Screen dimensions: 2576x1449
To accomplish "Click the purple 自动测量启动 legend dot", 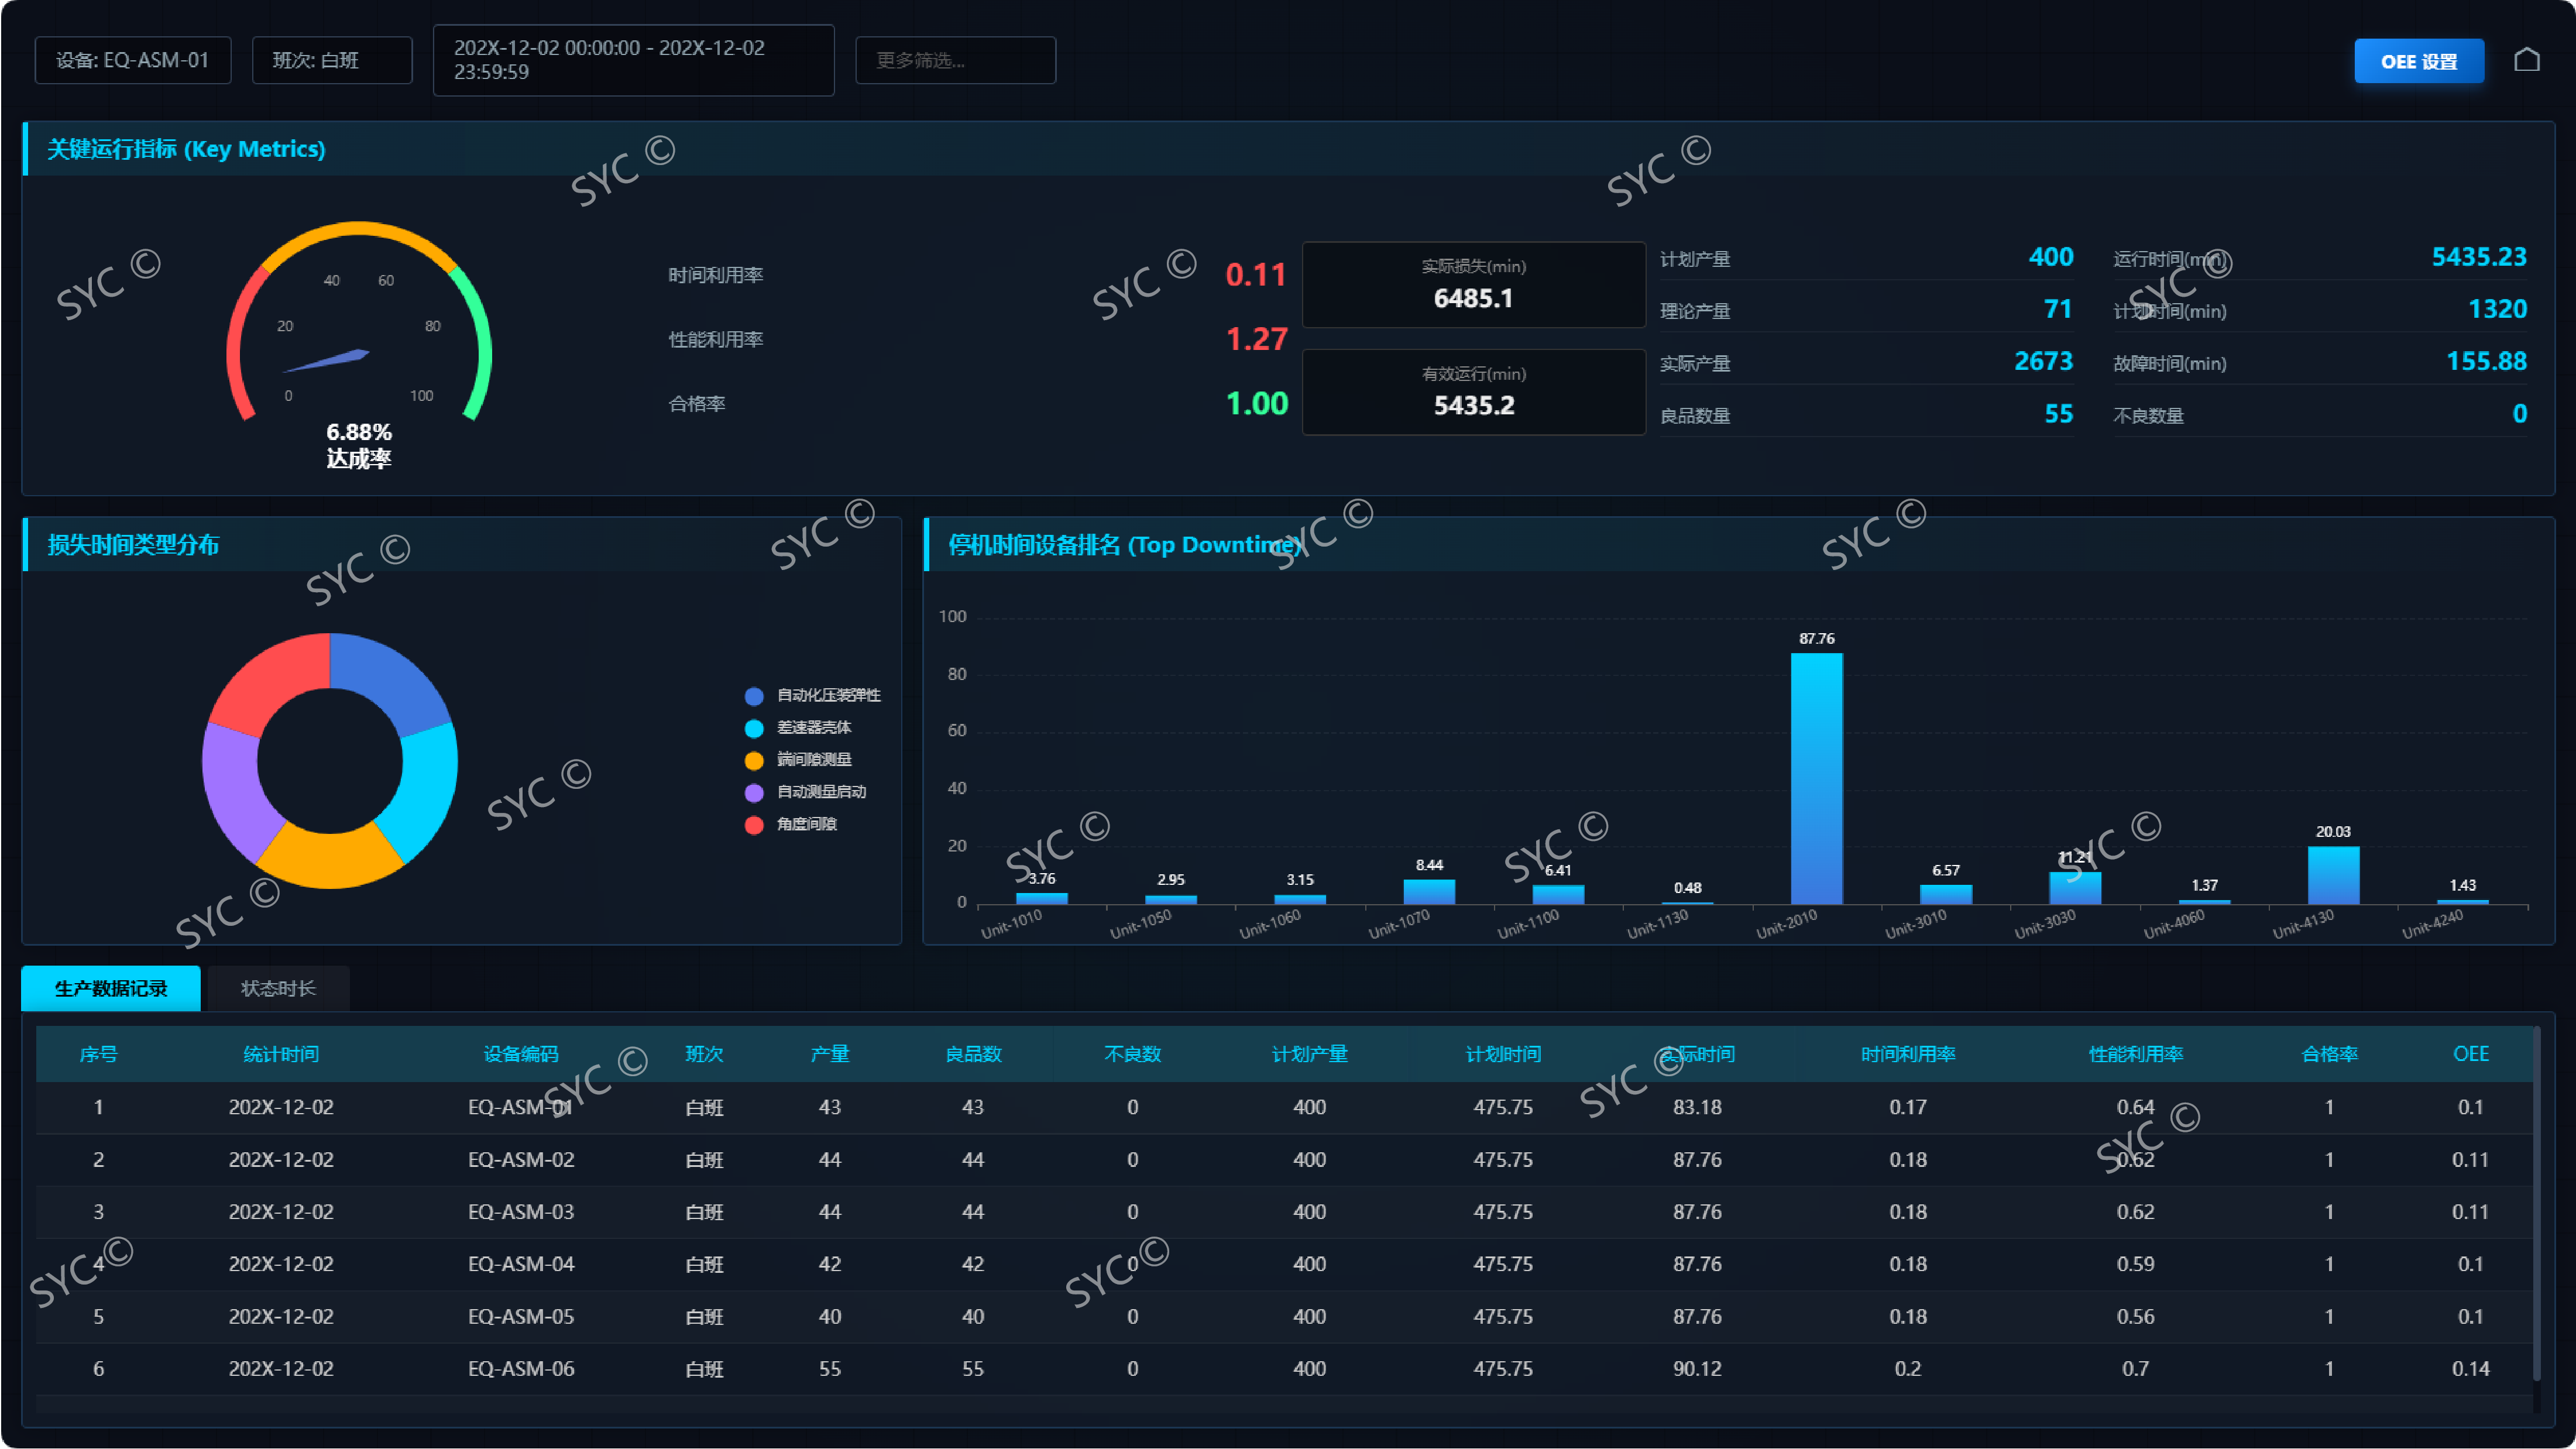I will coord(754,792).
